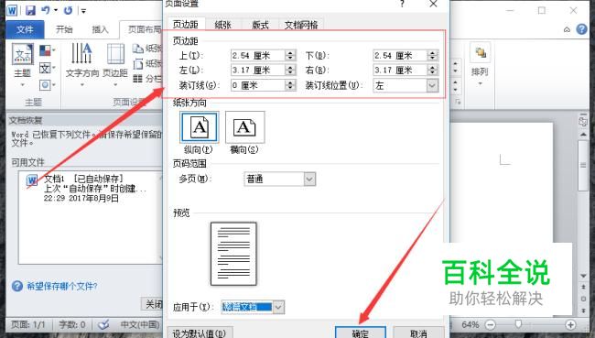595x338 pixels.
Task: Click the 下 bottom margin input field
Action: 400,56
